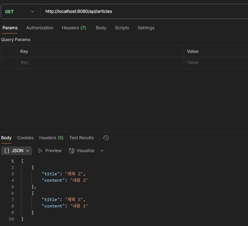Go to the Settings tab
Image resolution: width=248 pixels, height=226 pixels.
[146, 28]
